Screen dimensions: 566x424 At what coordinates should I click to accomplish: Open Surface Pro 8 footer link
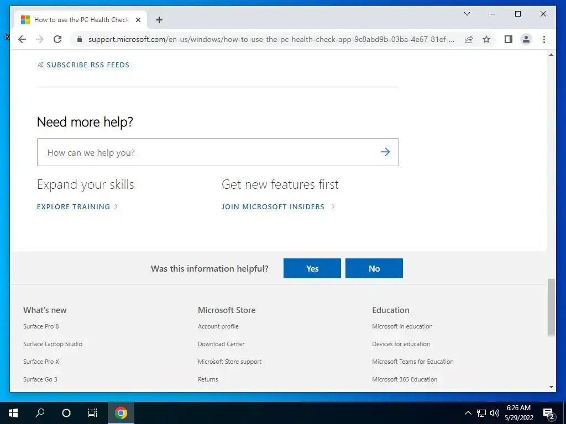(41, 326)
